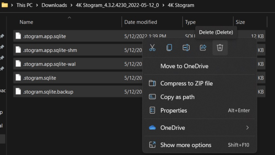Click the 12 KB size cell

[257, 36]
